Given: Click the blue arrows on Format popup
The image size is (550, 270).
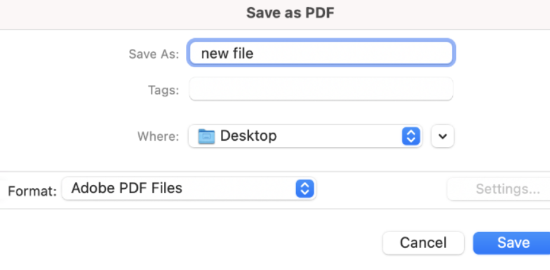Looking at the screenshot, I should point(305,189).
